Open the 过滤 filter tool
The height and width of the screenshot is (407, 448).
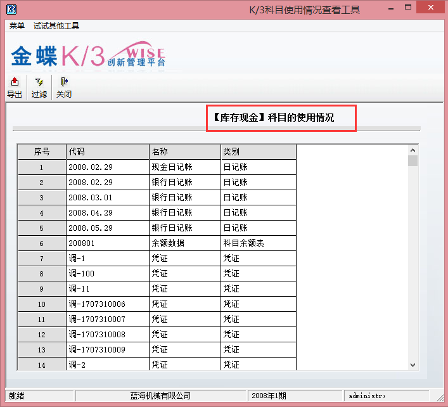coord(39,87)
